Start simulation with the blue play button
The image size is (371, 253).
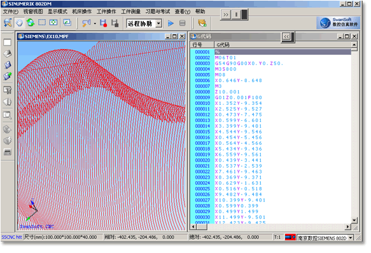[171, 23]
